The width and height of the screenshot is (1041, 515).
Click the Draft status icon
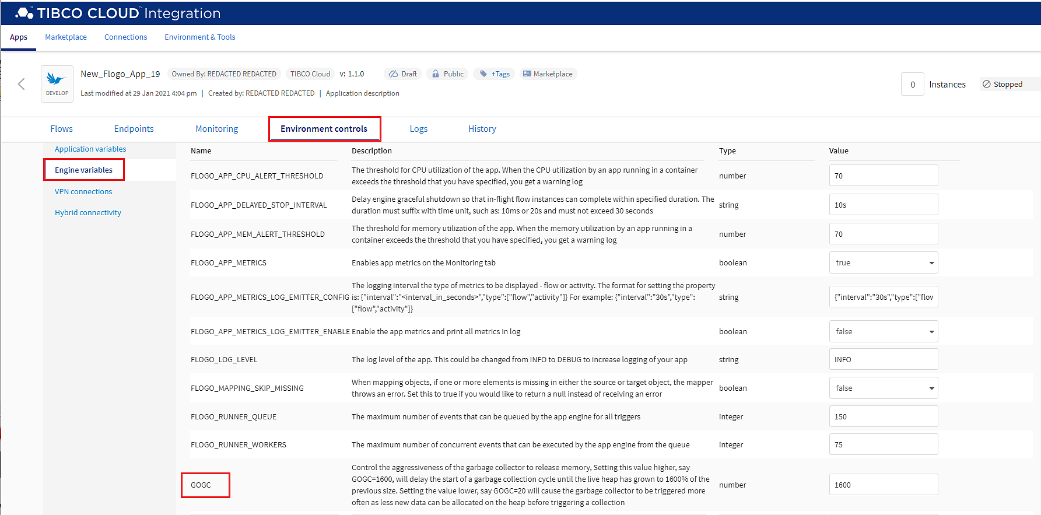click(394, 74)
